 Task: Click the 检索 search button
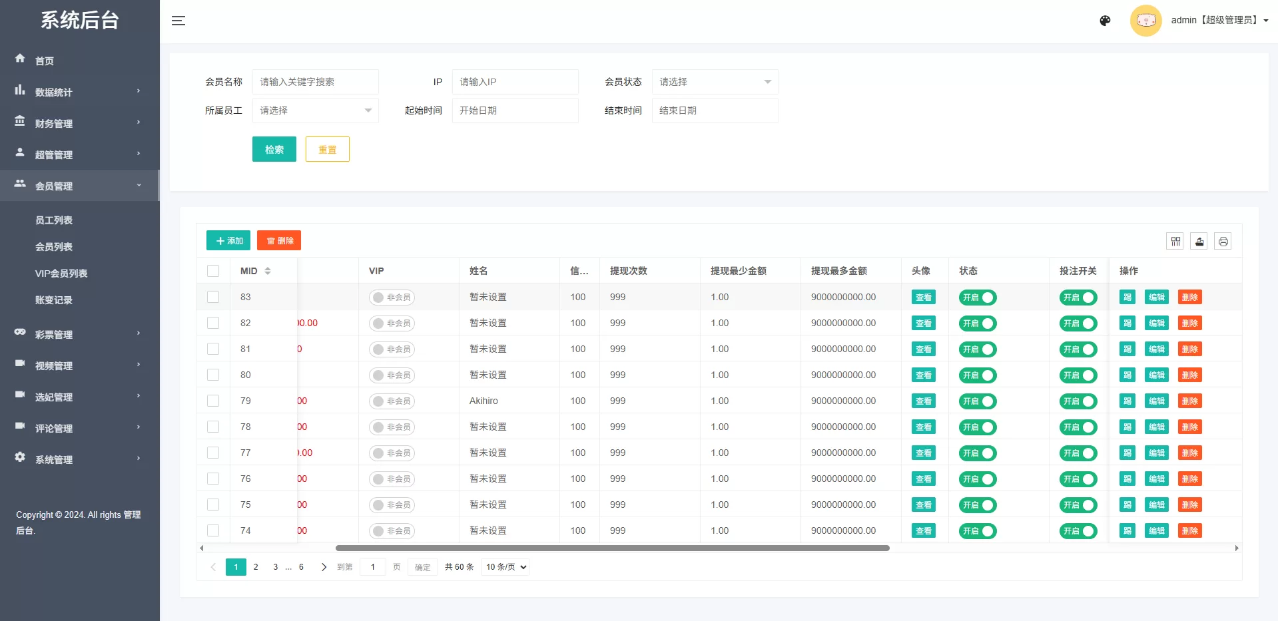(274, 148)
